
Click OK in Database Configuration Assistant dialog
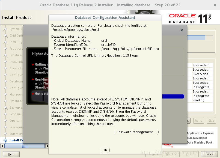coord(105,150)
